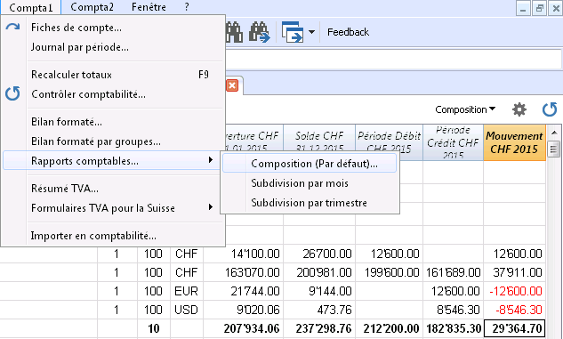Viewport: 563px width, 339px height.
Task: Select cell 207'934.06 total
Action: (x=244, y=328)
